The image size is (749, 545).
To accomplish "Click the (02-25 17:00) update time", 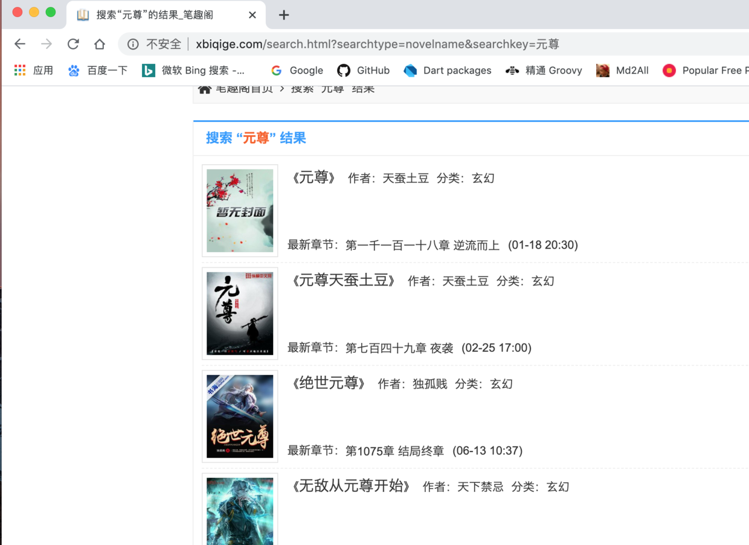I will coord(497,348).
